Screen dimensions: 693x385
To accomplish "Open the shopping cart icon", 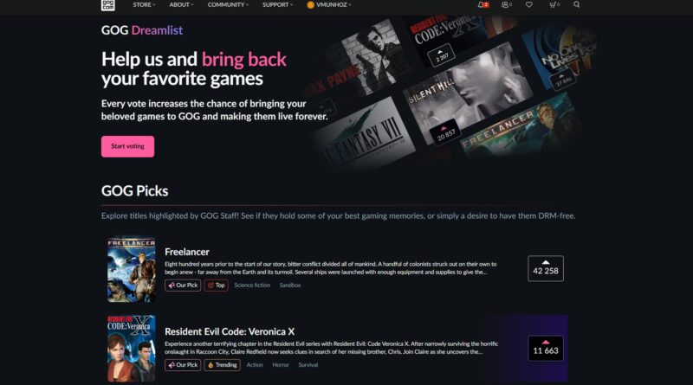I will click(x=554, y=4).
